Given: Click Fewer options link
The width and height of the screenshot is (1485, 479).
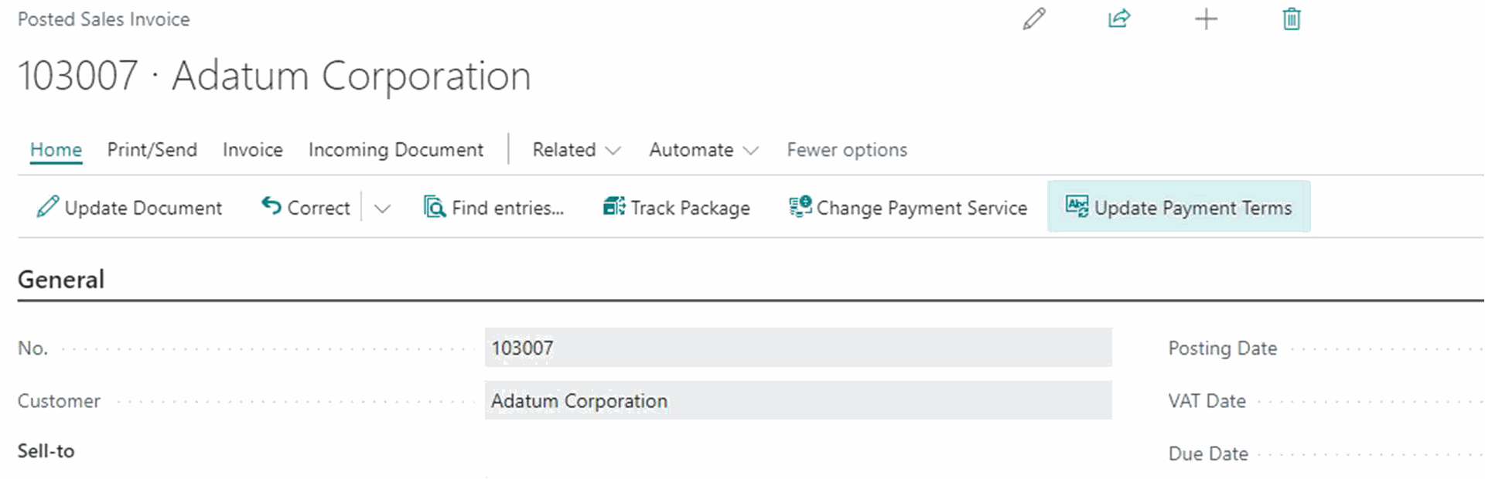Looking at the screenshot, I should (847, 150).
